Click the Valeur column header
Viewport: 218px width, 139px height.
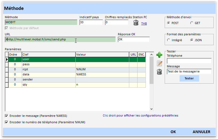(x=102, y=55)
